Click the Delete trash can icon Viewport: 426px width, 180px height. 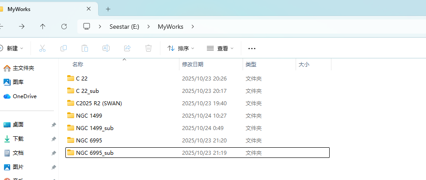[149, 48]
